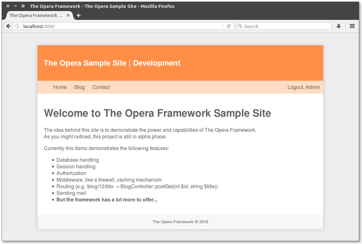
Task: Click the Middleware, like a firewall list item
Action: 109,180
